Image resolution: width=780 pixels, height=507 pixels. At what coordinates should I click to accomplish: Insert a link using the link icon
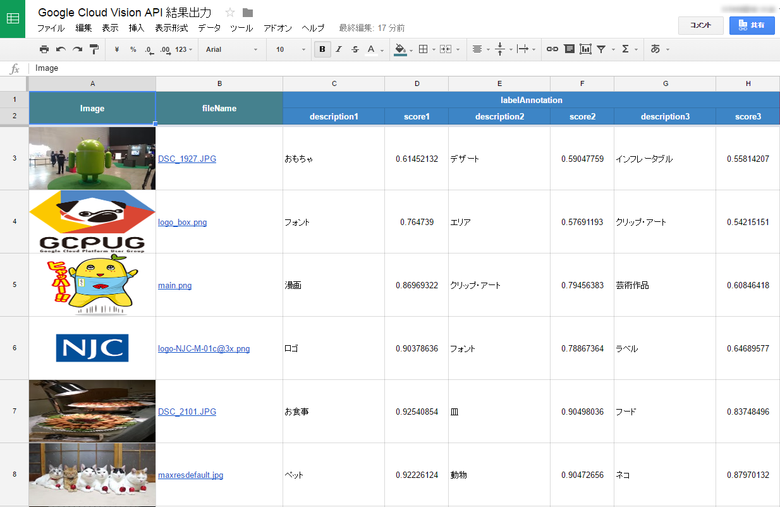coord(552,49)
